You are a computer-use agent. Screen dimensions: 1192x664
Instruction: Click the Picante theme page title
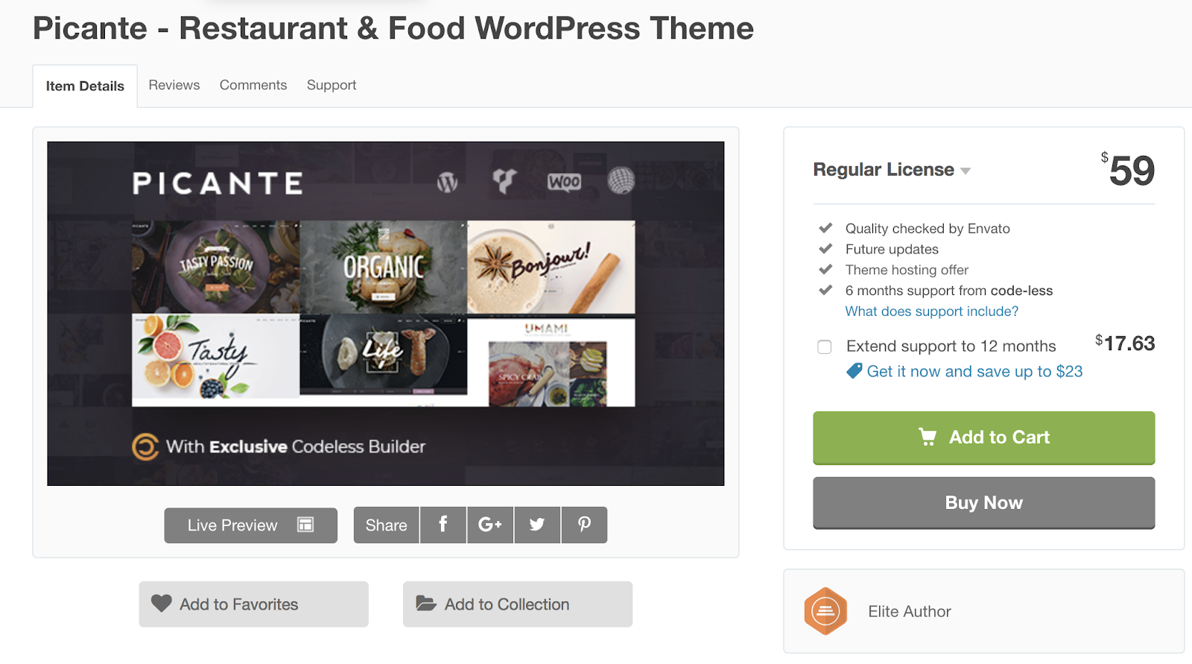pos(393,28)
